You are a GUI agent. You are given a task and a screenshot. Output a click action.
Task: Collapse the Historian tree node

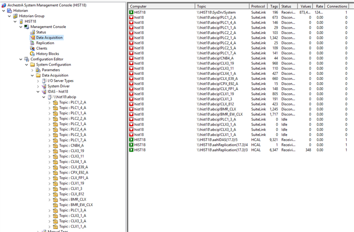[4, 10]
